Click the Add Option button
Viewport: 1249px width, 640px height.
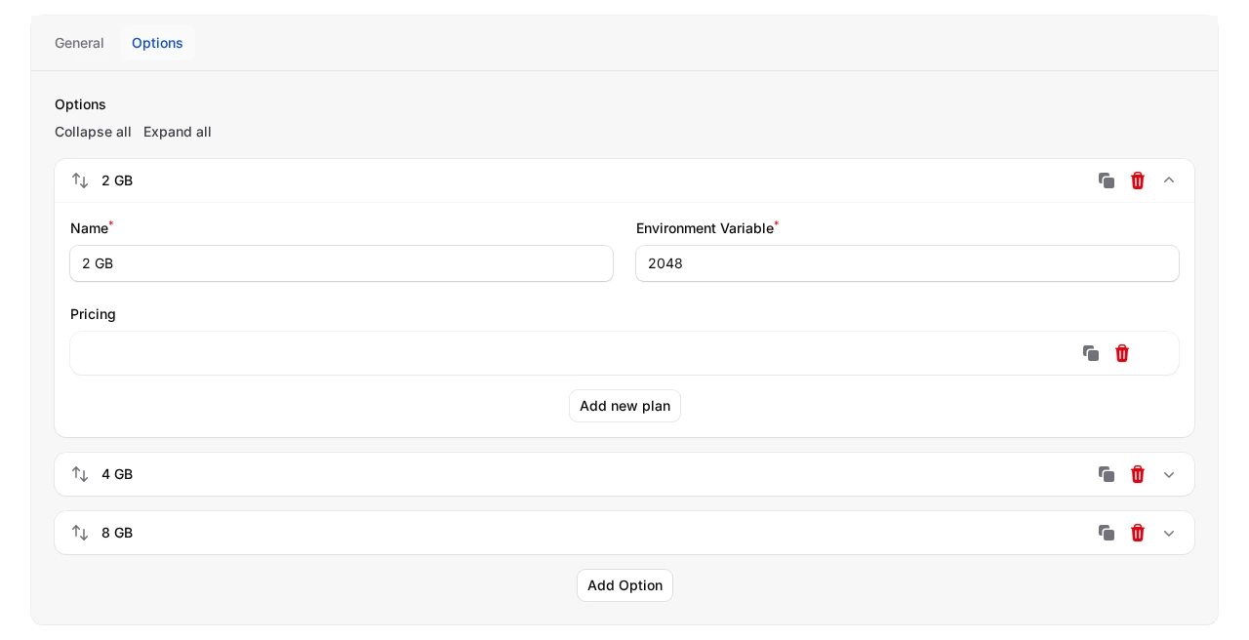coord(624,585)
